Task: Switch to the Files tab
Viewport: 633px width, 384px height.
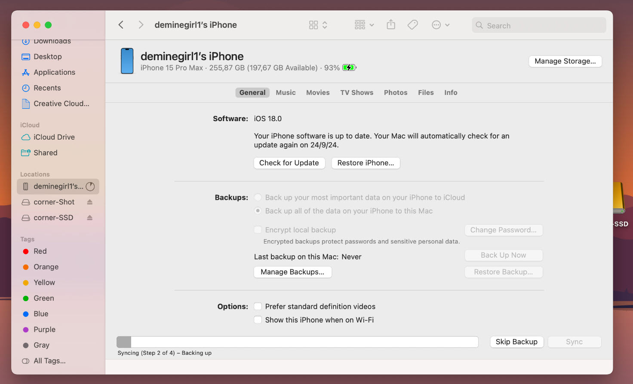Action: pyautogui.click(x=426, y=92)
